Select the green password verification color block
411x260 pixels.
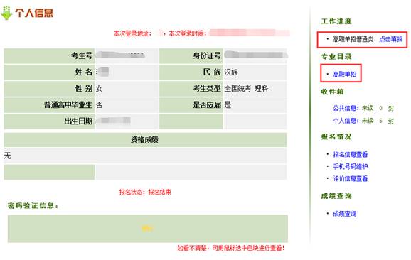[148, 229]
